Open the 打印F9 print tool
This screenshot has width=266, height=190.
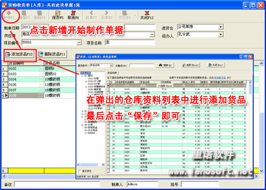coord(125,15)
